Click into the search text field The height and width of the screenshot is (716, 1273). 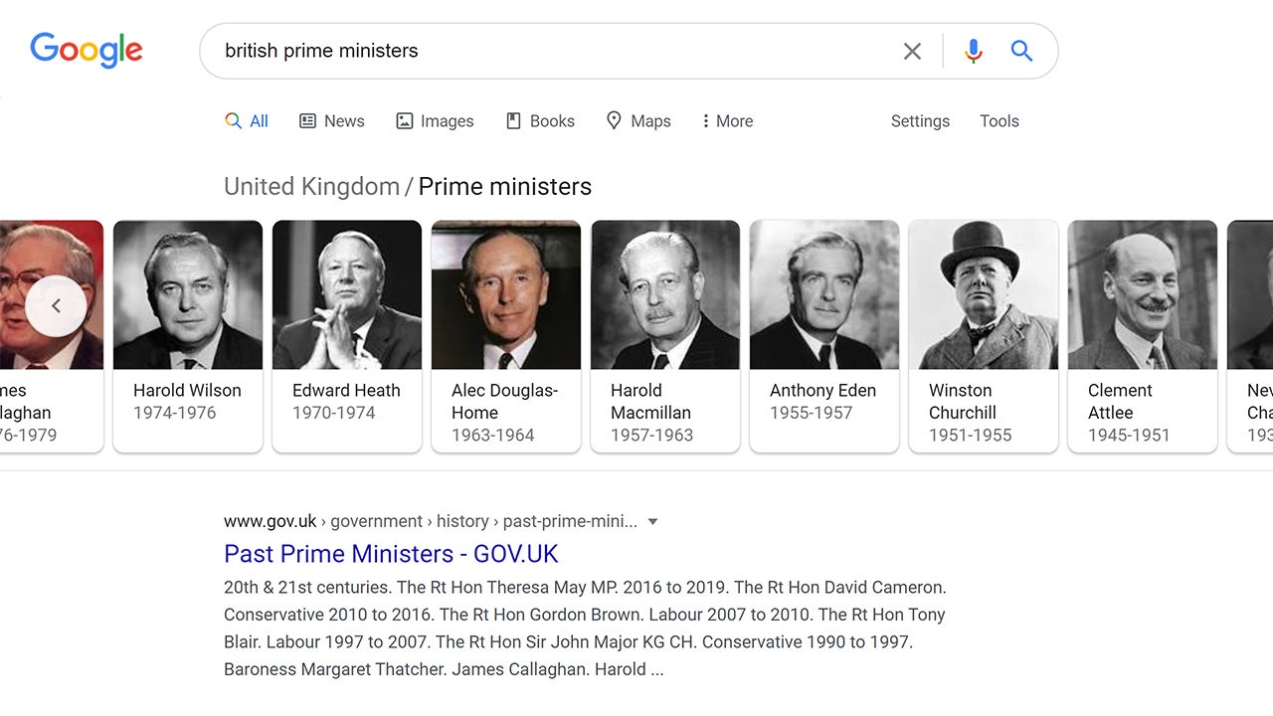(x=547, y=51)
